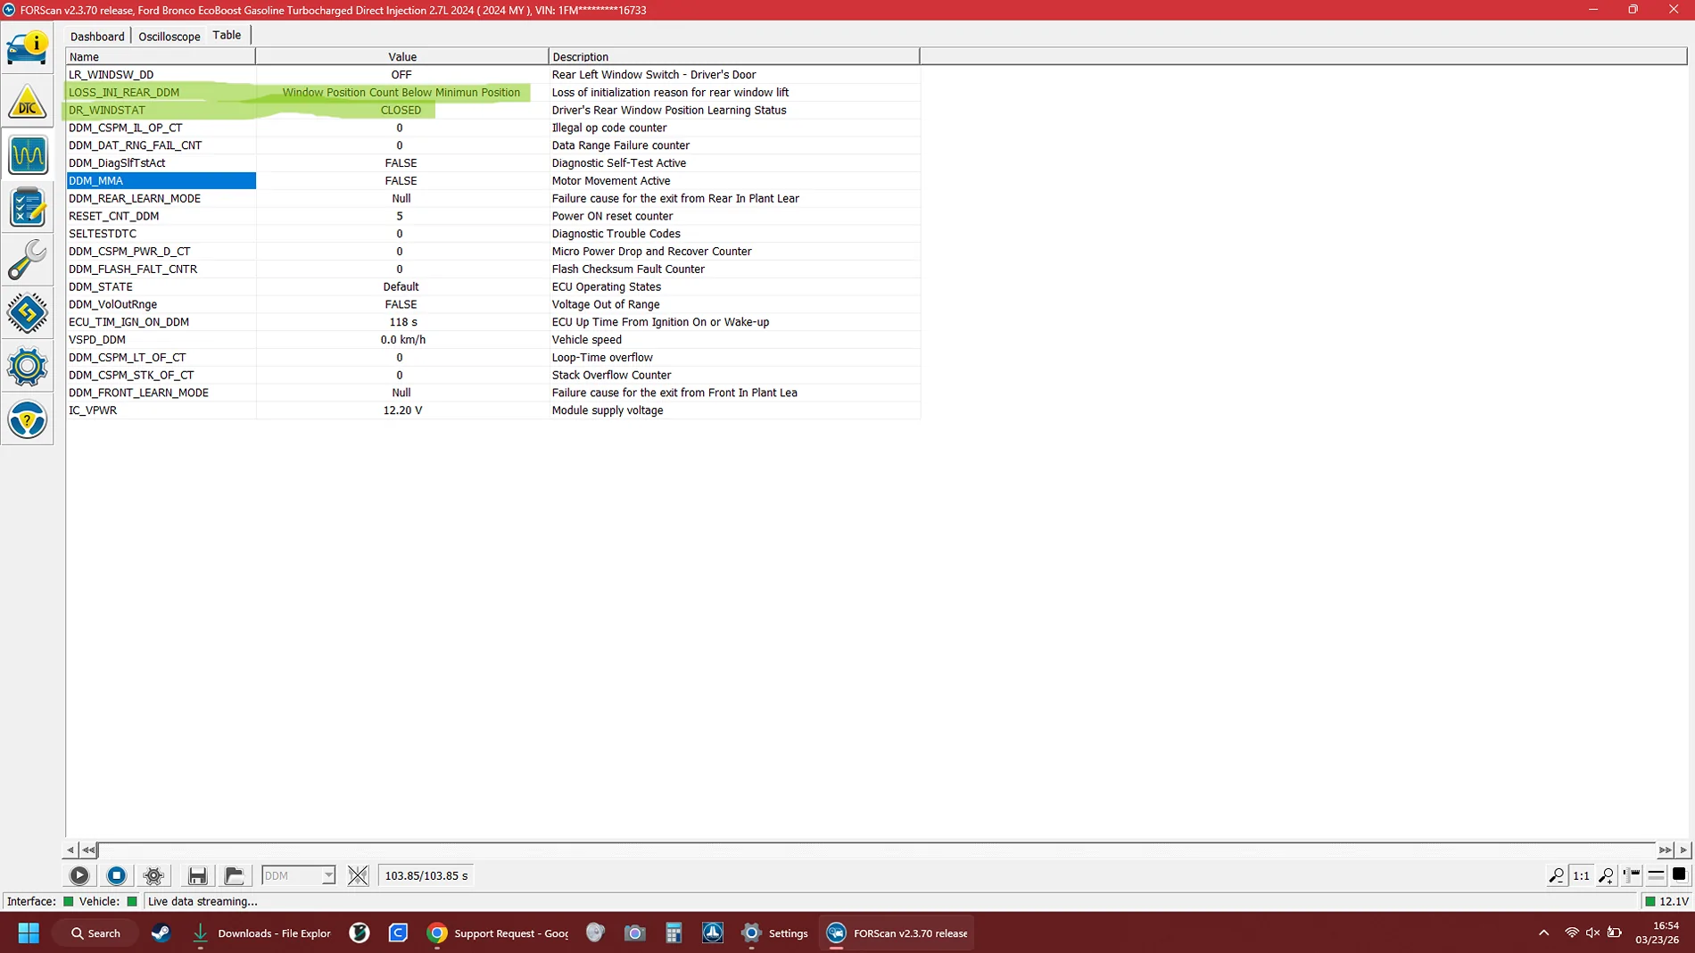Zoom out using the magnifier minus icon
Image resolution: width=1695 pixels, height=953 pixels.
click(1556, 875)
